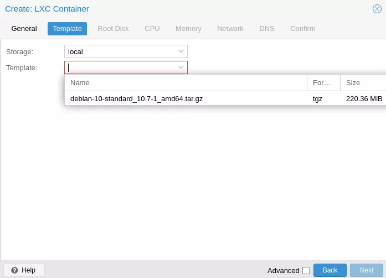Select the DNS tab
Image resolution: width=386 pixels, height=278 pixels.
tap(266, 29)
